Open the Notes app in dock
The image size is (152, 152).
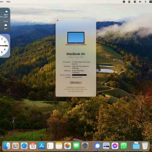[59, 146]
